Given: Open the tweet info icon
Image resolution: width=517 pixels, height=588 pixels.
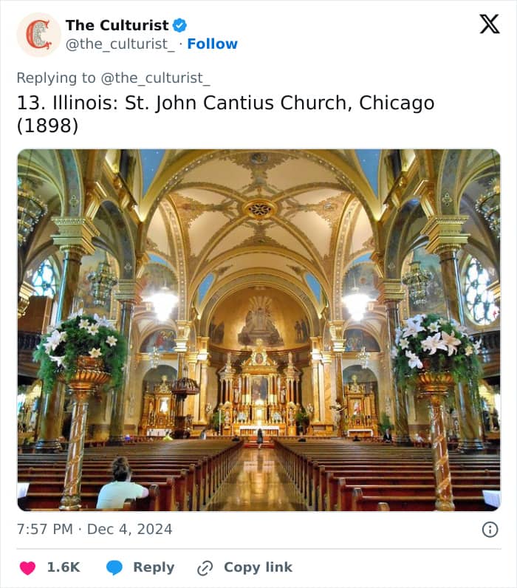Looking at the screenshot, I should pyautogui.click(x=490, y=530).
